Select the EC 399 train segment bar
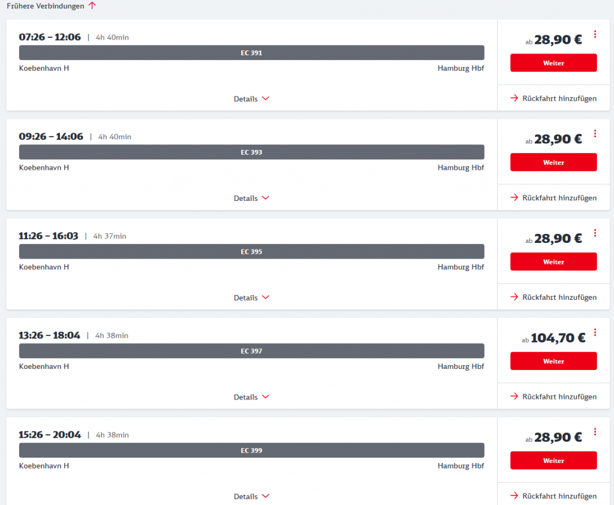This screenshot has width=614, height=505. click(x=251, y=450)
